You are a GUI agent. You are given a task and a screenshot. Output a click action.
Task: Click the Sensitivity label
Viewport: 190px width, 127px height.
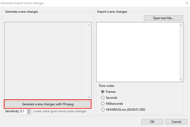click(12, 111)
